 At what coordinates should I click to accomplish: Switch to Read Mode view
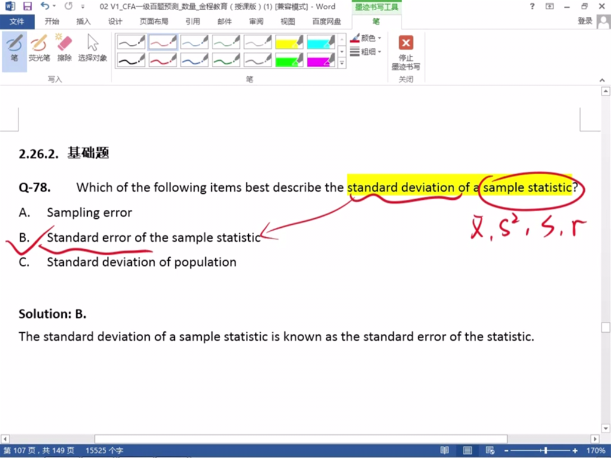445,451
